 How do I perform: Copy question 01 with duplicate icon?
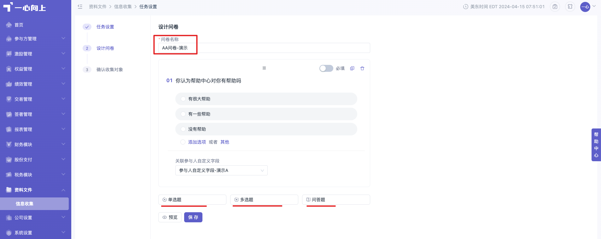click(352, 68)
